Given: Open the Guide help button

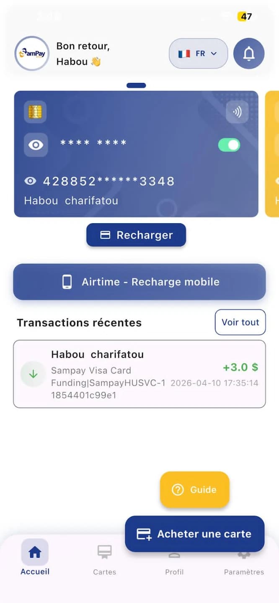Looking at the screenshot, I should pyautogui.click(x=195, y=490).
